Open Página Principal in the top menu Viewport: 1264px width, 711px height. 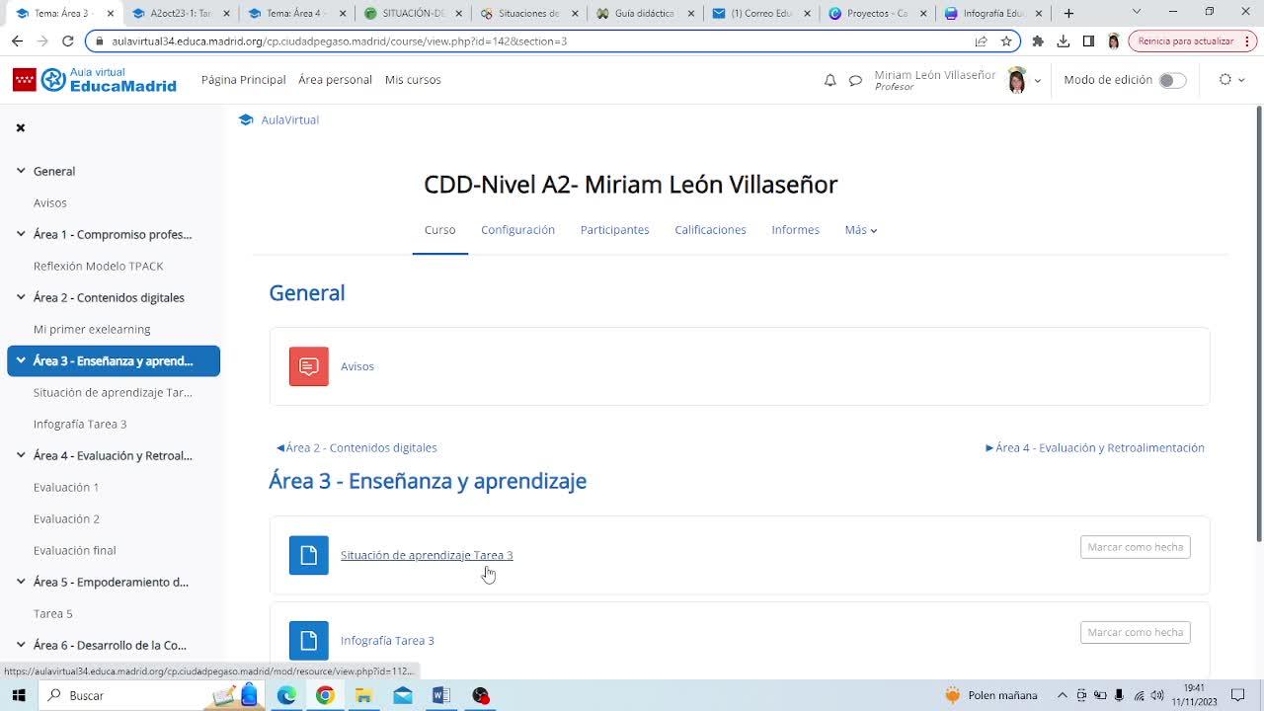tap(243, 80)
